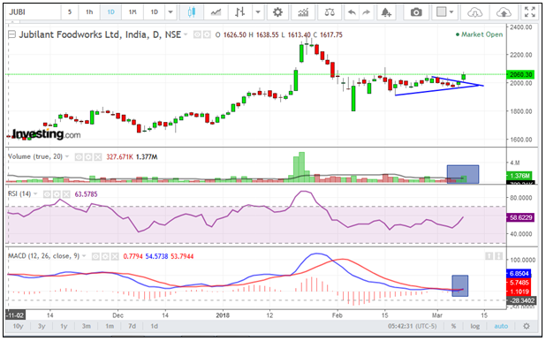The height and width of the screenshot is (341, 546).
Task: Select the candlestick chart style icon
Action: point(191,12)
